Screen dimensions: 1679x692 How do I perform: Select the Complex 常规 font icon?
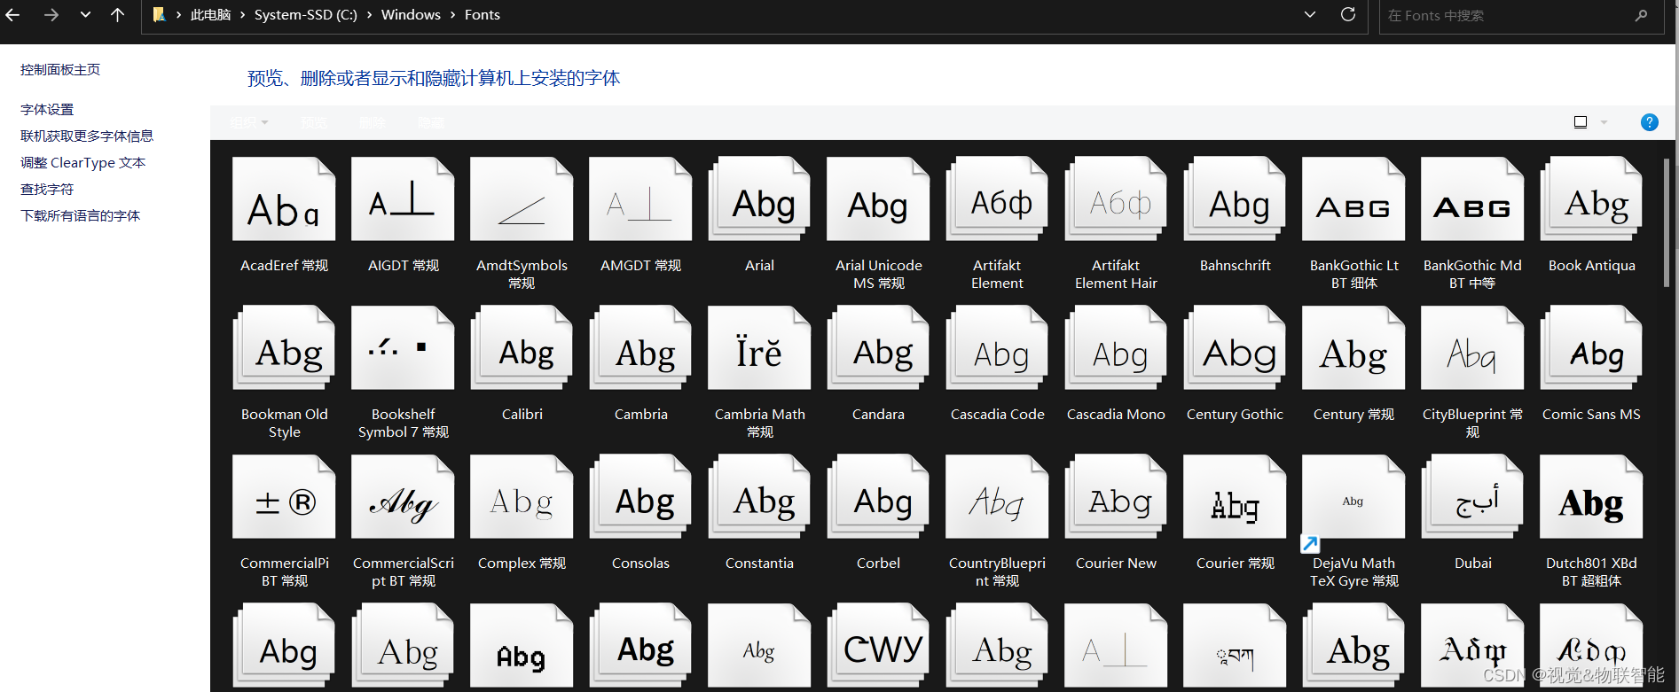(x=522, y=497)
